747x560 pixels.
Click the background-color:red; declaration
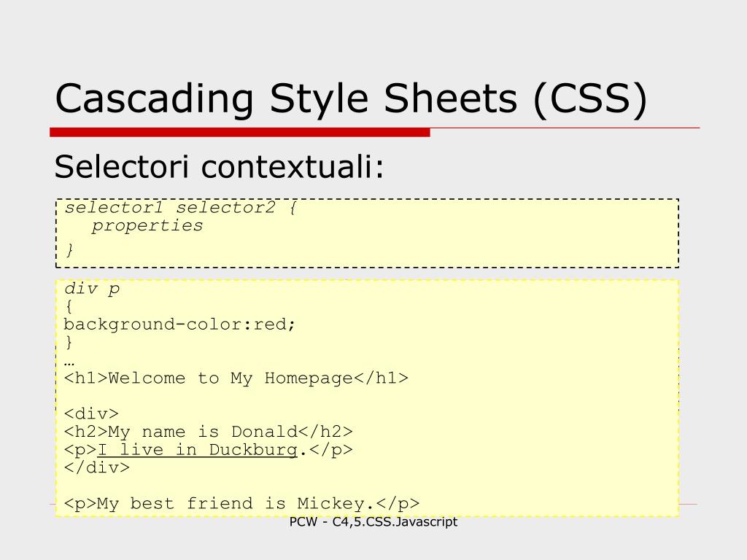(179, 324)
